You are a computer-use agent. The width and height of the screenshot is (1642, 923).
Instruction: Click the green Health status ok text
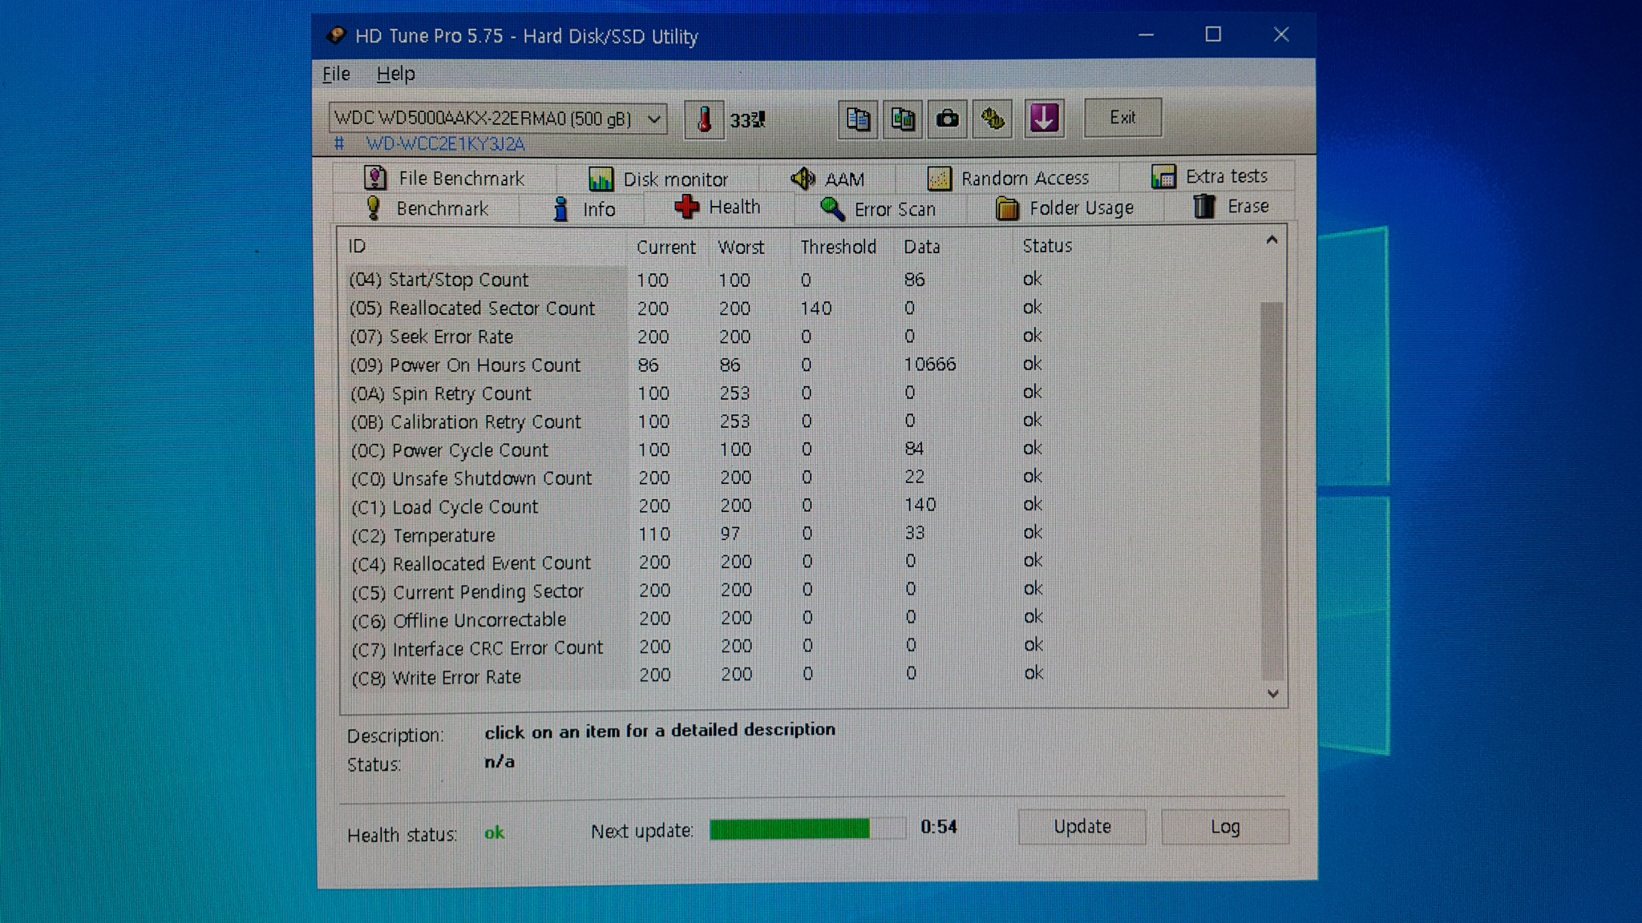click(495, 833)
